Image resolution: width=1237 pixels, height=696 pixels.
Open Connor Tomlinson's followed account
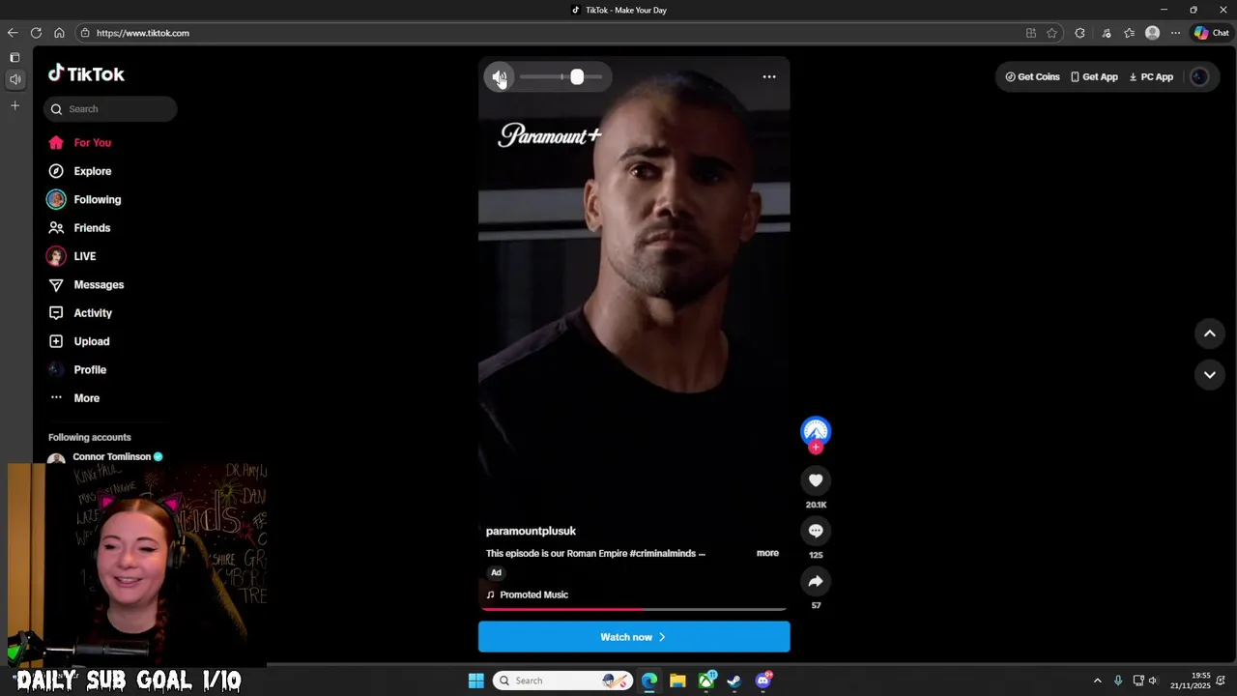111,457
